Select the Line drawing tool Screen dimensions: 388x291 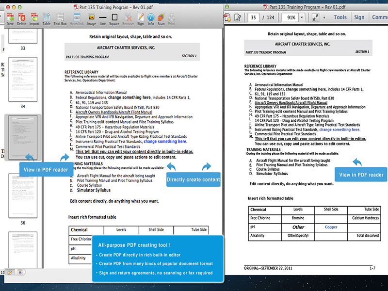(103, 19)
